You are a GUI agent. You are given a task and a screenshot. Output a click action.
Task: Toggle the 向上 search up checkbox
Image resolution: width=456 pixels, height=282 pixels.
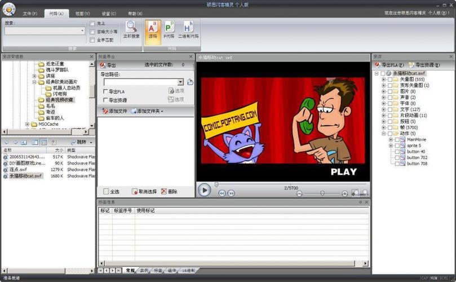[x=92, y=23]
